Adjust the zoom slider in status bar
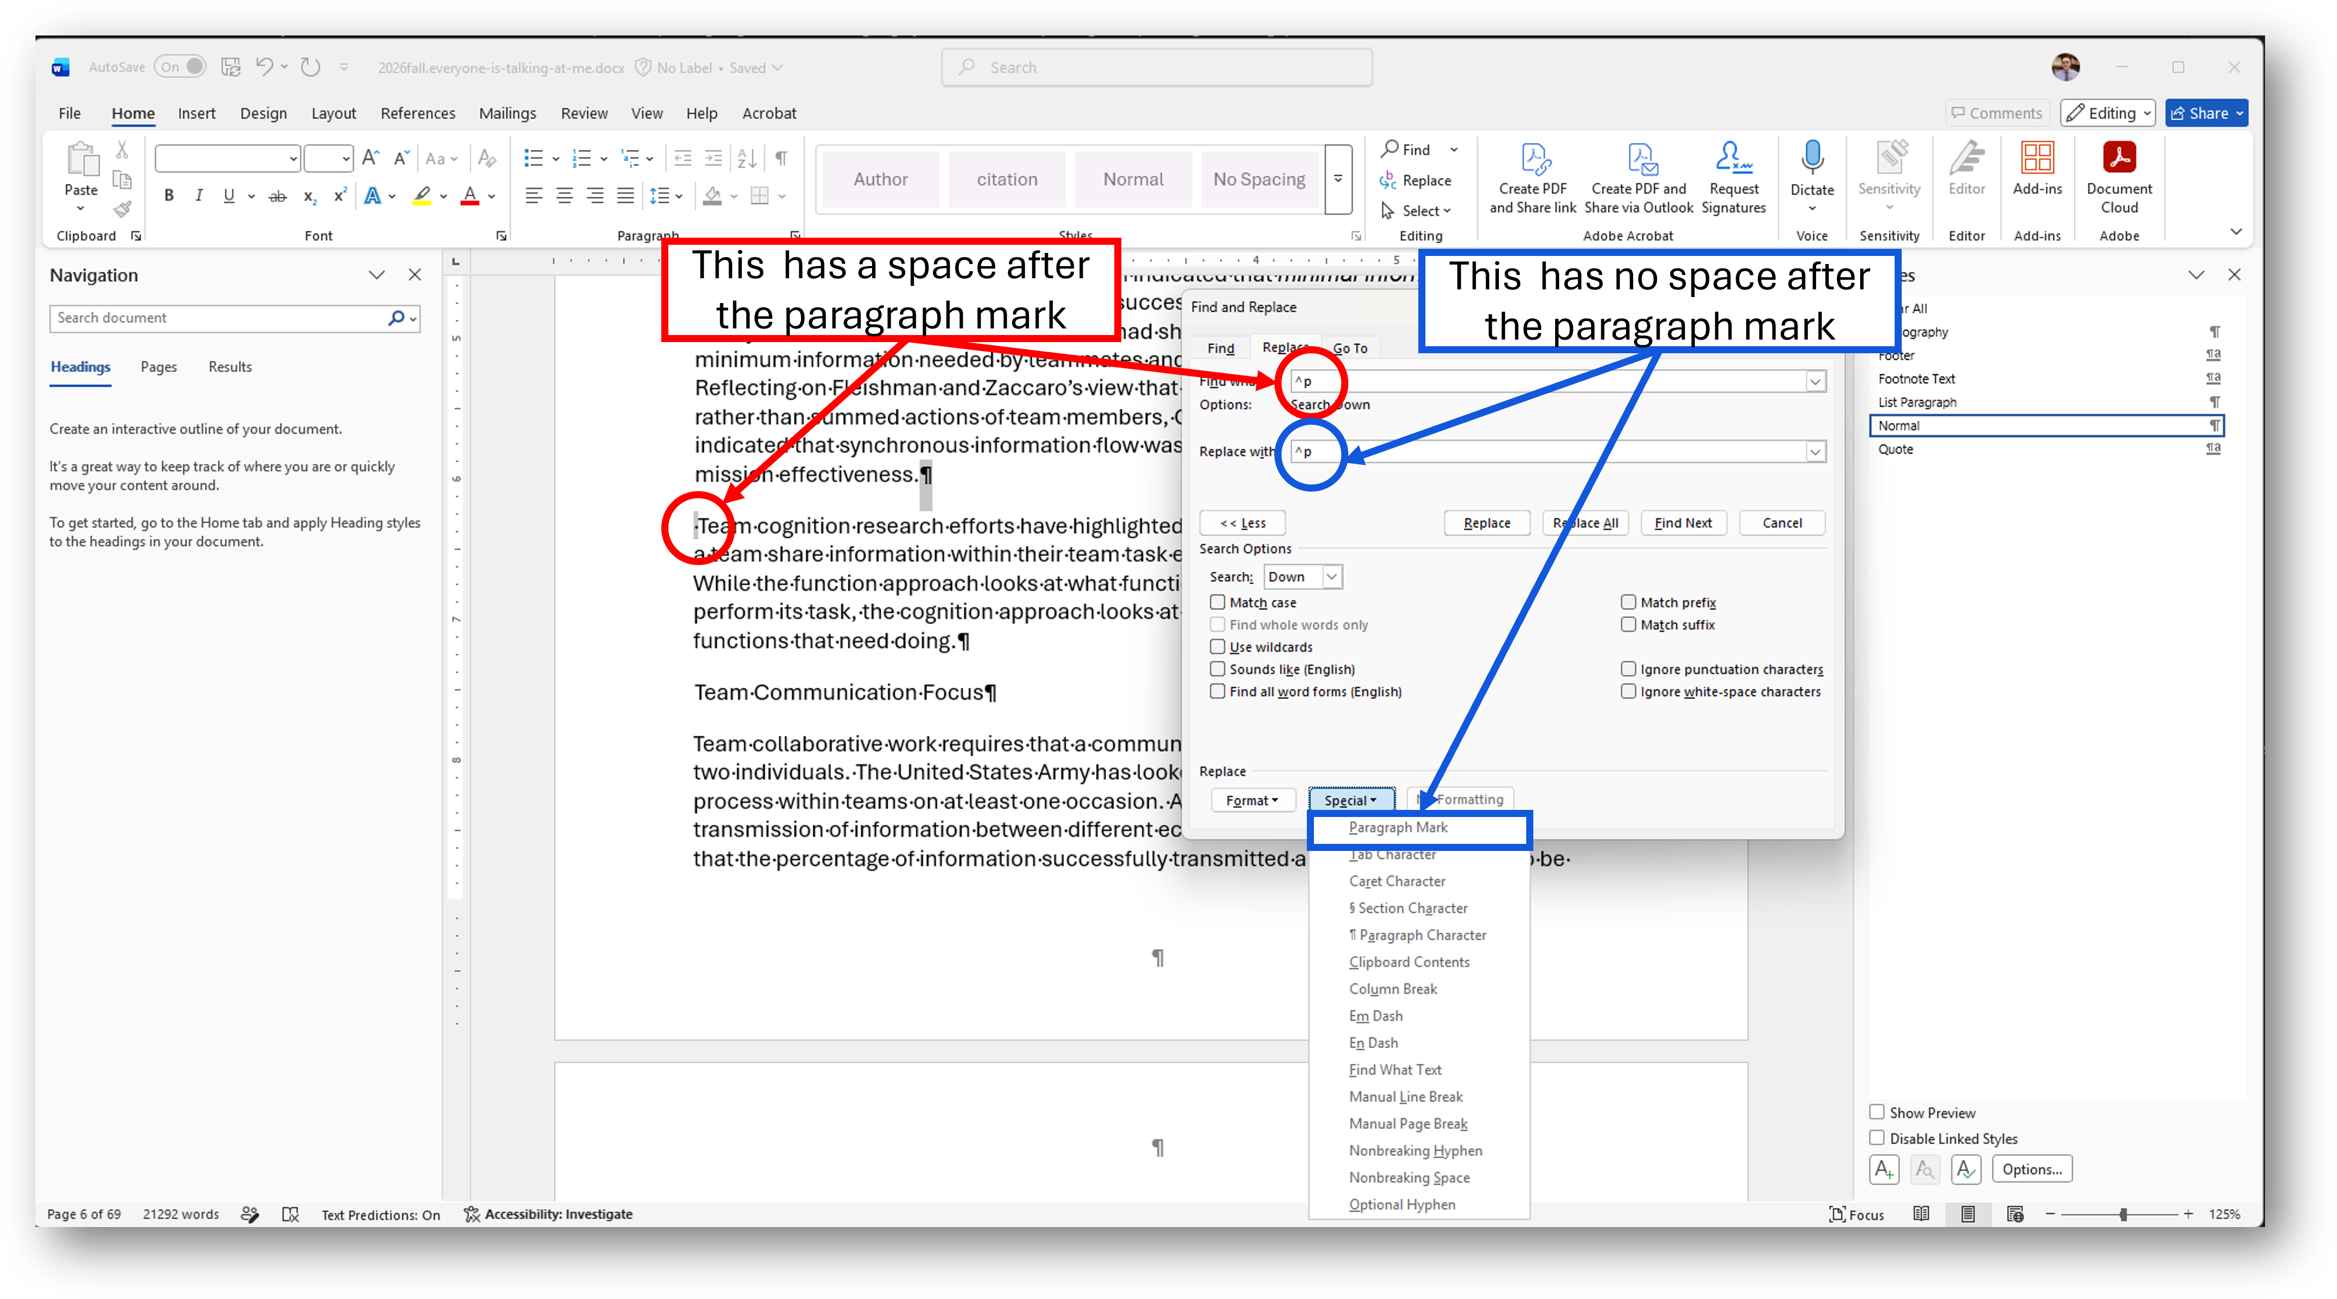 2123,1214
